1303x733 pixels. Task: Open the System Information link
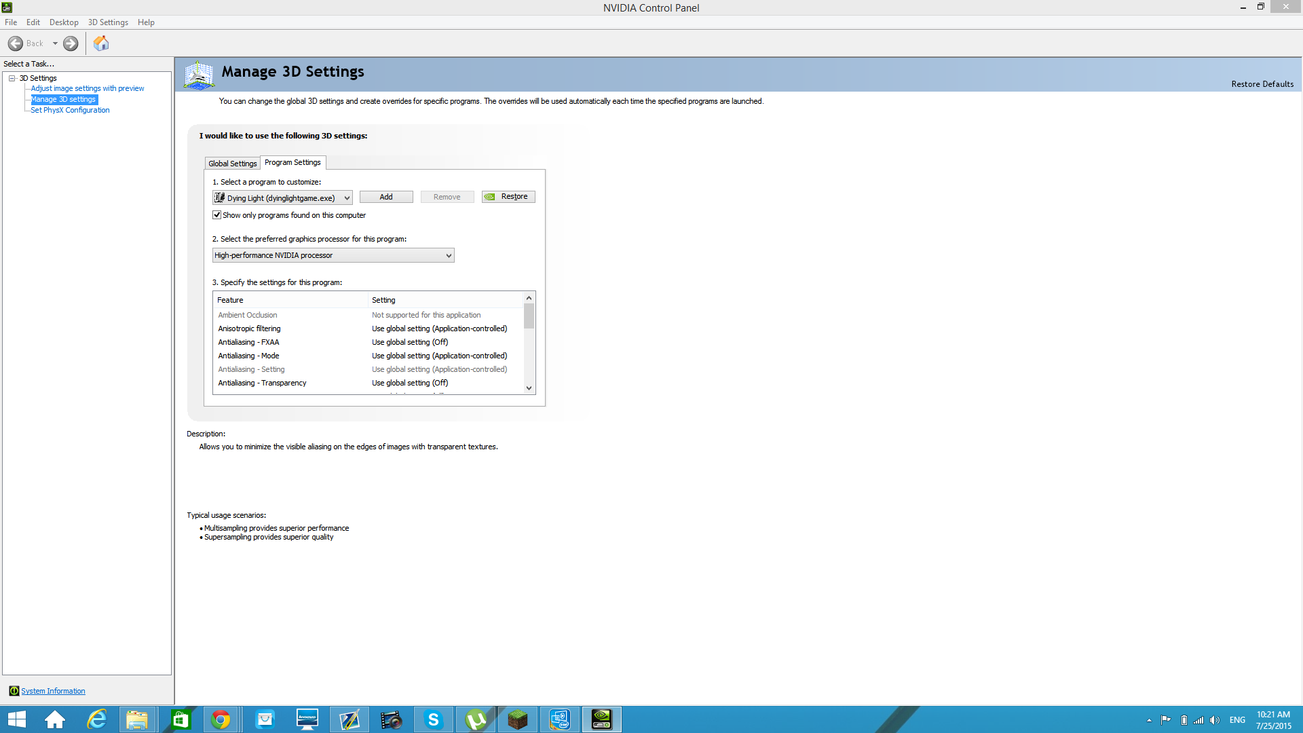tap(53, 691)
